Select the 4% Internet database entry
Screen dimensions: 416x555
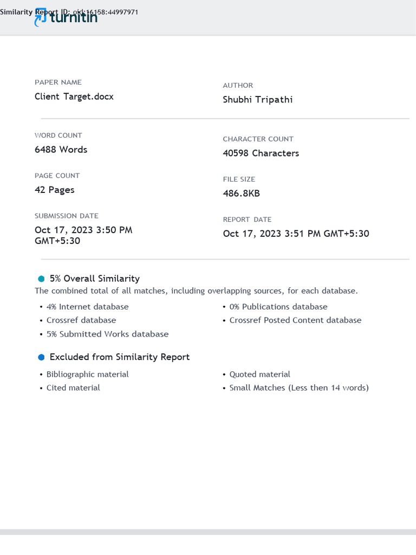click(88, 307)
